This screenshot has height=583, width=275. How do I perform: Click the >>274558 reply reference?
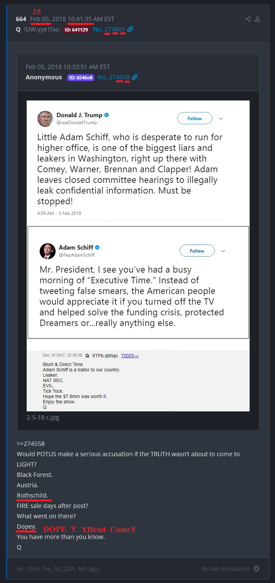coord(31,443)
